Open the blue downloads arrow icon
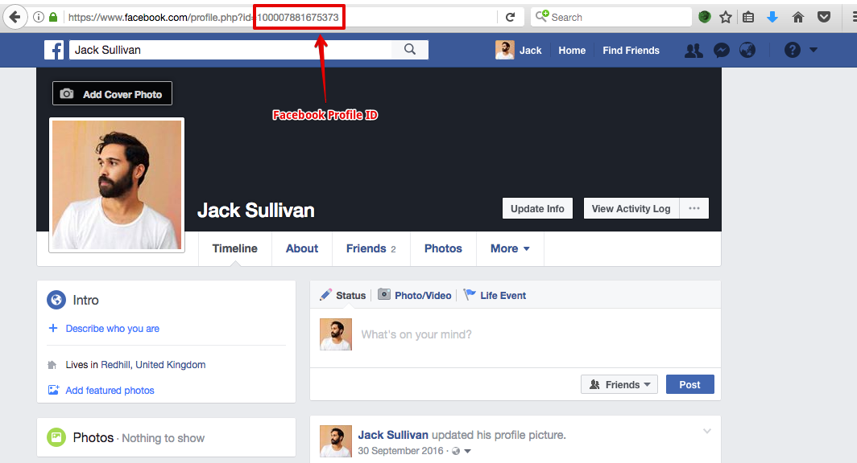Viewport: 857px width, 463px height. (772, 17)
